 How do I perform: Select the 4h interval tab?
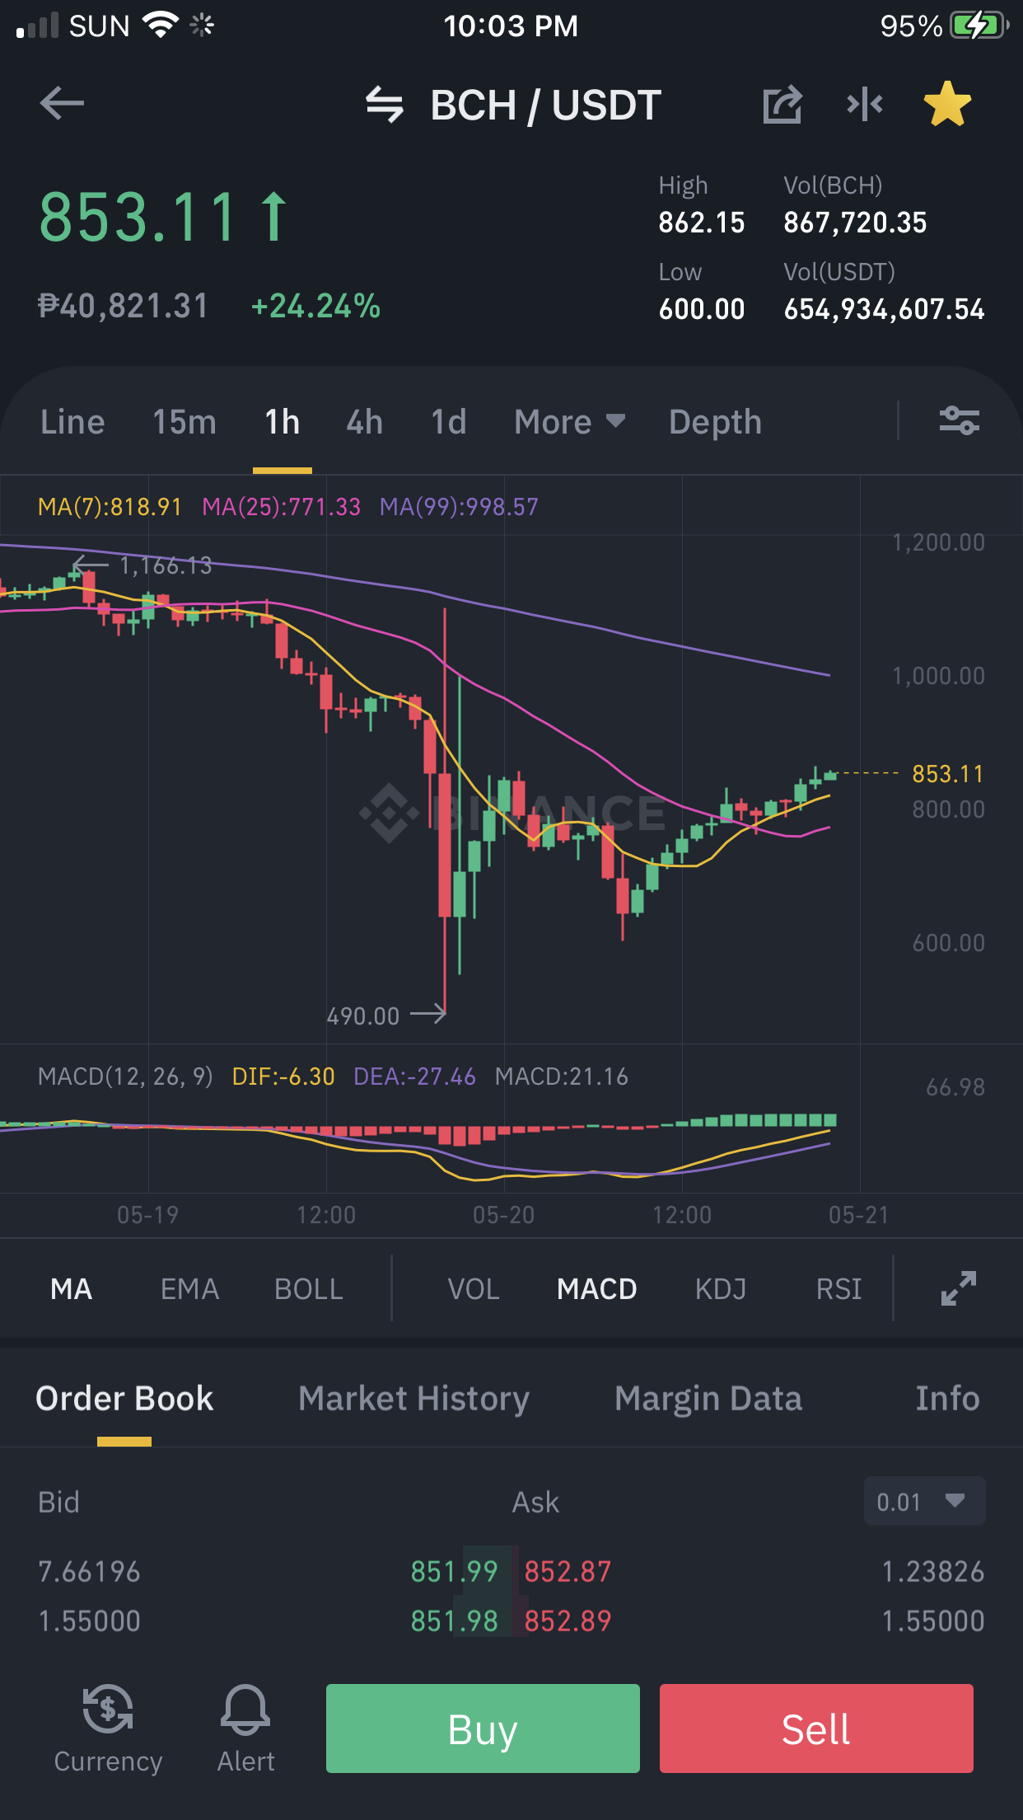(365, 422)
